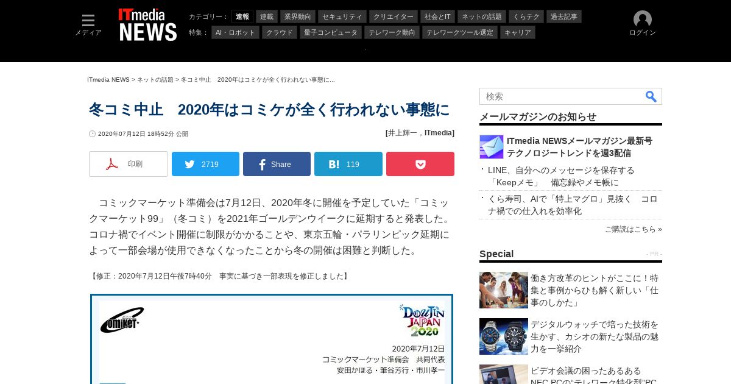Click ご購読はこちら subscription link

point(634,229)
